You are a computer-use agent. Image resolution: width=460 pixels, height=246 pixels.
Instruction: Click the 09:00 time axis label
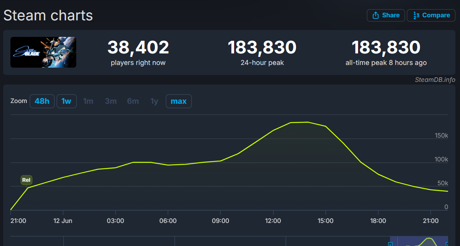220,221
